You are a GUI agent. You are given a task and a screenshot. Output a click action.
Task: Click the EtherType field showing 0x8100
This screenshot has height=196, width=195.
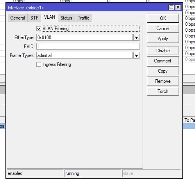click(84, 37)
